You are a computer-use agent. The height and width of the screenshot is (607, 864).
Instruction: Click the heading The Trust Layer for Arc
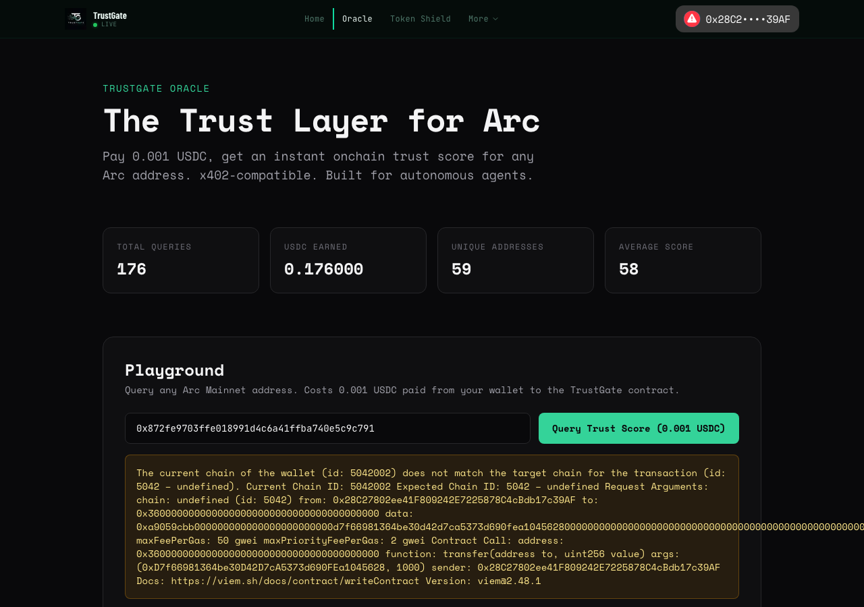click(x=321, y=121)
